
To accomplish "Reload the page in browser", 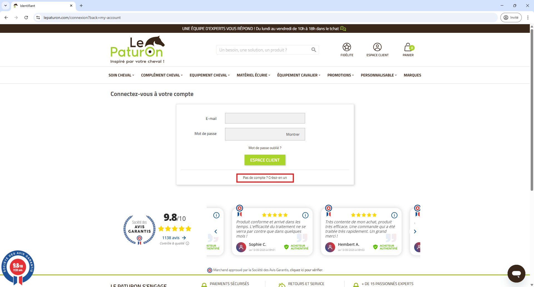I will pos(26,18).
